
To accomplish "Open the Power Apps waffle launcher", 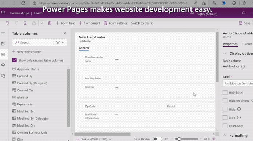I will coord(3,13).
